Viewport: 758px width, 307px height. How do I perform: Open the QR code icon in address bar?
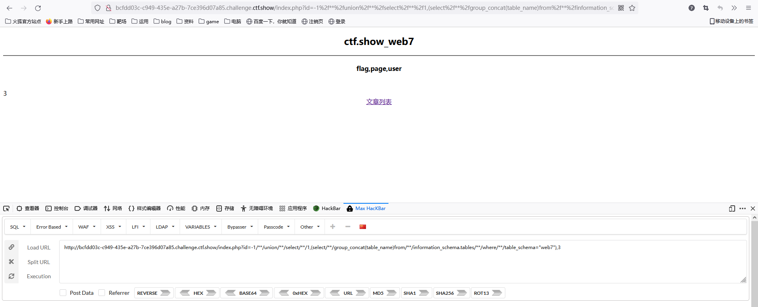(x=621, y=8)
